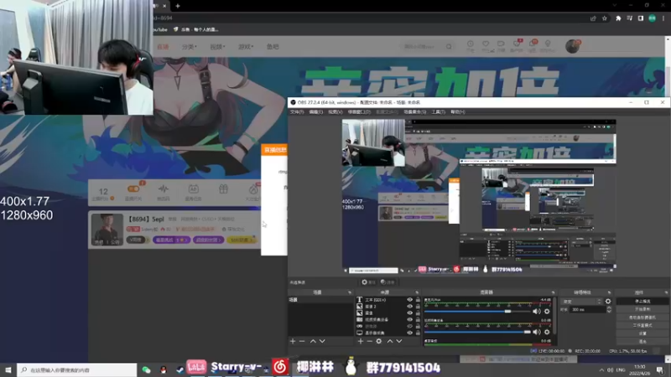Open transition properties gear icon

coord(608,302)
